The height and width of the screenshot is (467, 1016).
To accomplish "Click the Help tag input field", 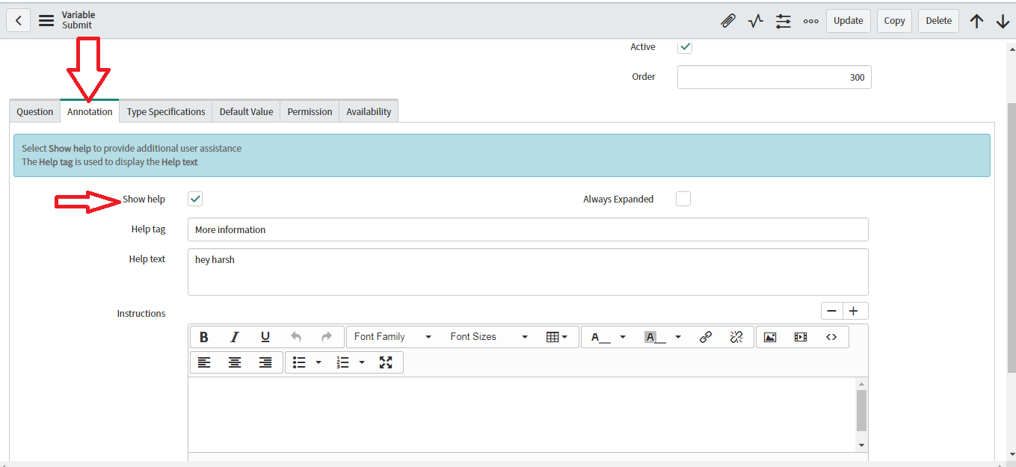I will tap(528, 229).
